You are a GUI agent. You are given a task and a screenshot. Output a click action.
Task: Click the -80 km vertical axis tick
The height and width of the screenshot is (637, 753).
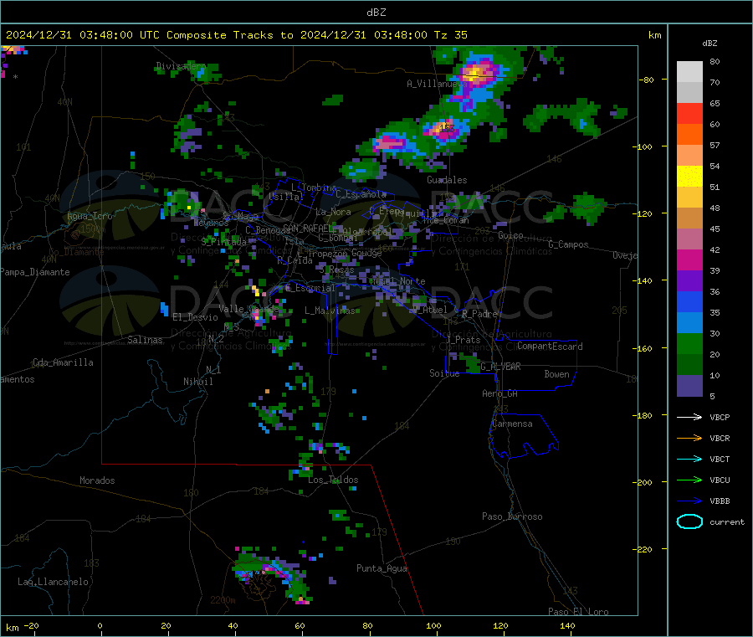(x=647, y=80)
